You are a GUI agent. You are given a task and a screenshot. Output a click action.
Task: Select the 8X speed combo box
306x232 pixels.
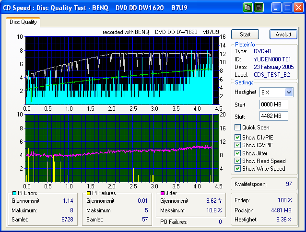(x=276, y=92)
